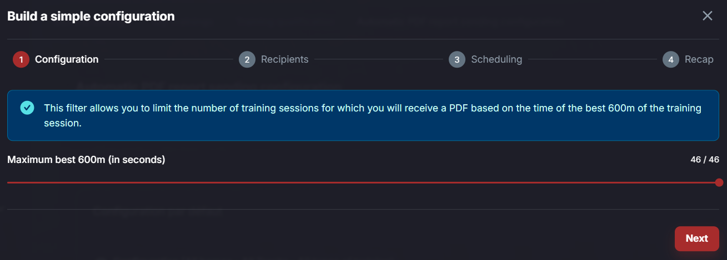Click the red step 1 circle
Viewport: 727px width, 260px height.
click(x=21, y=59)
